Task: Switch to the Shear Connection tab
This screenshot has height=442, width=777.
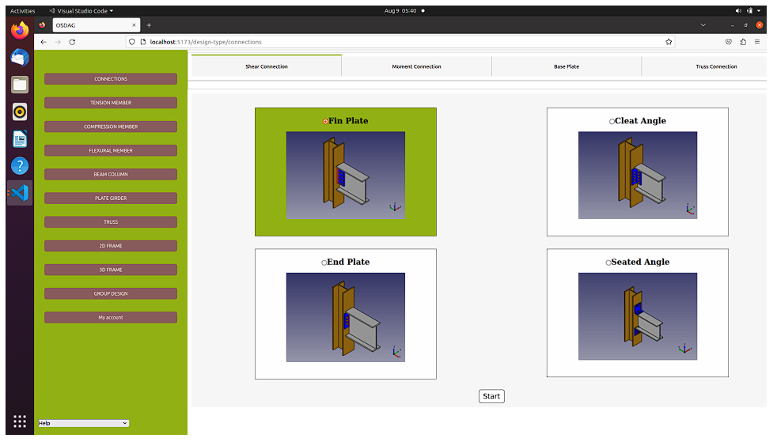Action: point(267,66)
